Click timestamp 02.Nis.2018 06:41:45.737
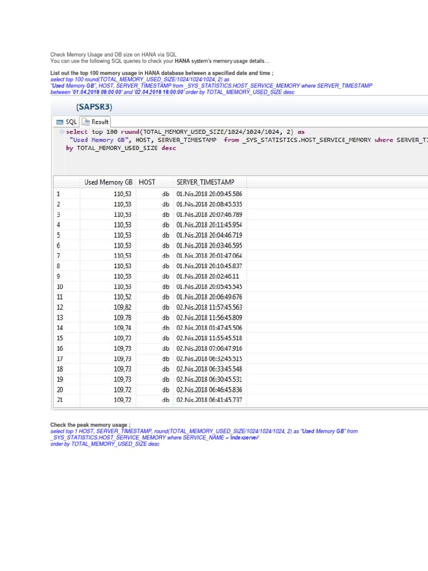 (209, 400)
